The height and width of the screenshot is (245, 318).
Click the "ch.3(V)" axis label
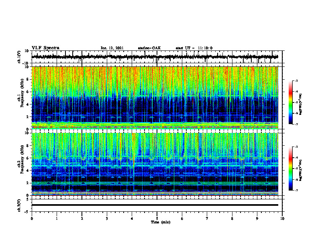(x=19, y=205)
